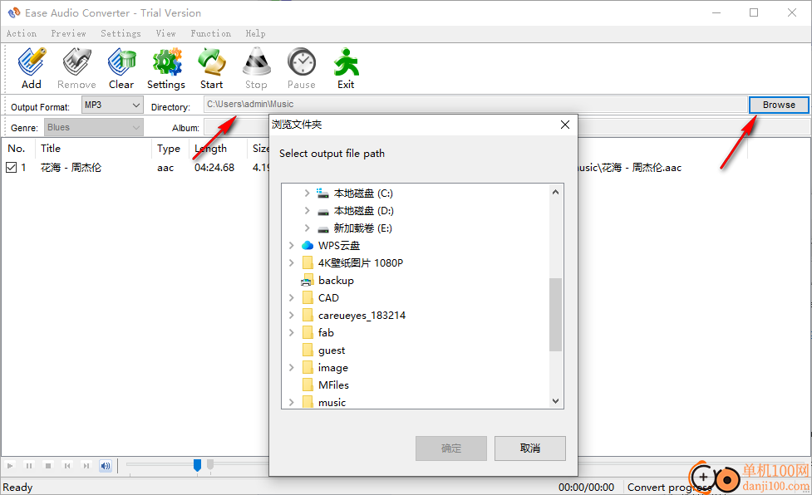The height and width of the screenshot is (495, 812).
Task: Click the Add files toolbar icon
Action: pyautogui.click(x=31, y=68)
